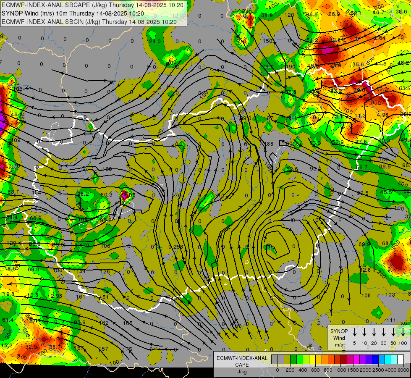Pick the olive swatch in the CAPE legend
The image size is (411, 378).
point(287,360)
